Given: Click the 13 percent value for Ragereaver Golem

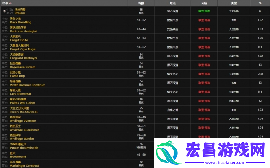Looking at the screenshot, I should tap(260, 65).
